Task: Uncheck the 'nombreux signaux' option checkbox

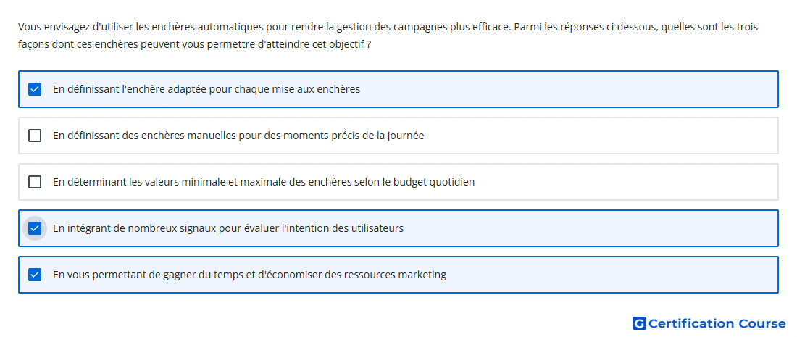Action: click(35, 228)
